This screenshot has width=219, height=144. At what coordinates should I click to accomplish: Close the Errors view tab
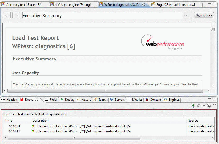pyautogui.click(x=37, y=99)
